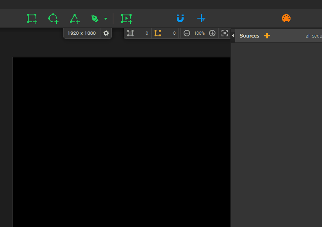Zoom in with the plus button

pos(212,33)
